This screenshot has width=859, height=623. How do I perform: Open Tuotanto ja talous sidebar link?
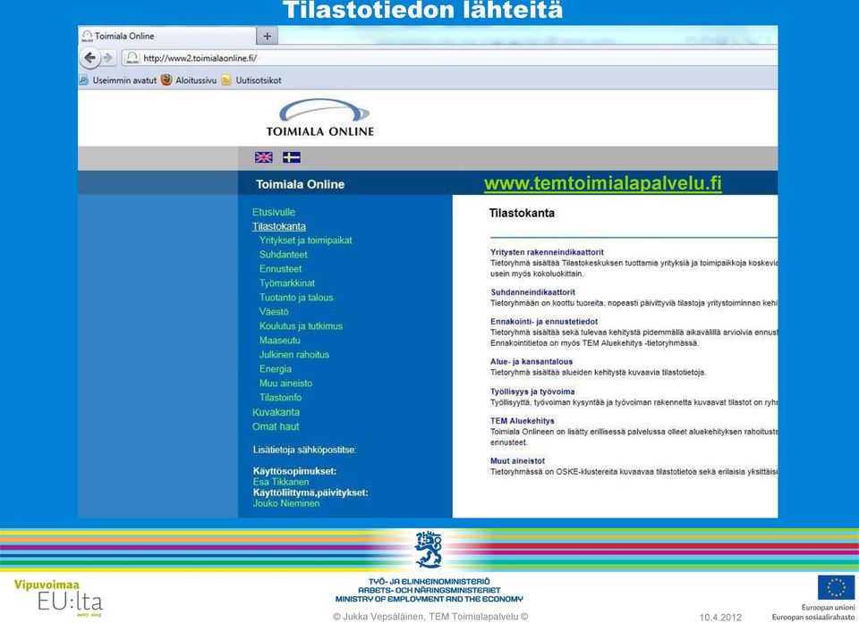coord(296,298)
